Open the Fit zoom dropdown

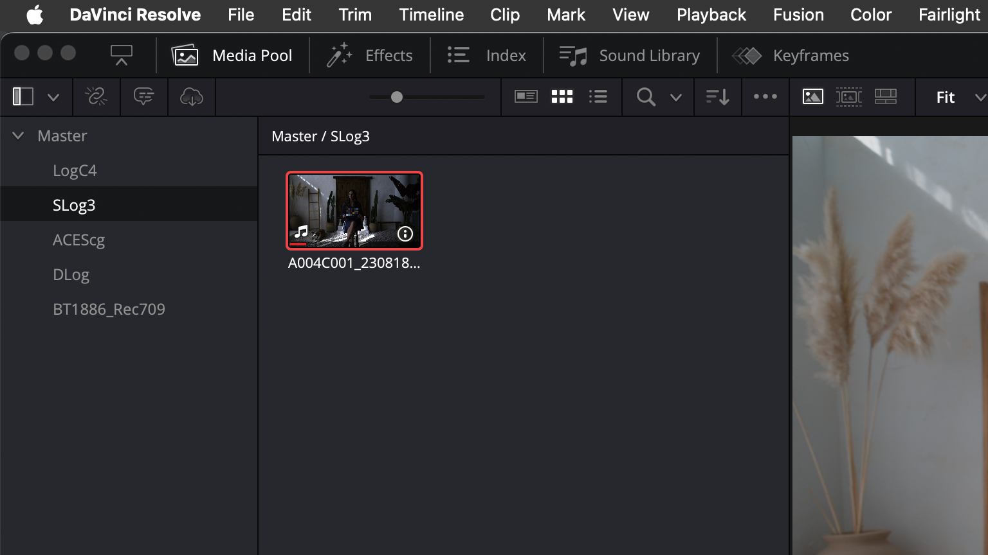click(x=960, y=98)
